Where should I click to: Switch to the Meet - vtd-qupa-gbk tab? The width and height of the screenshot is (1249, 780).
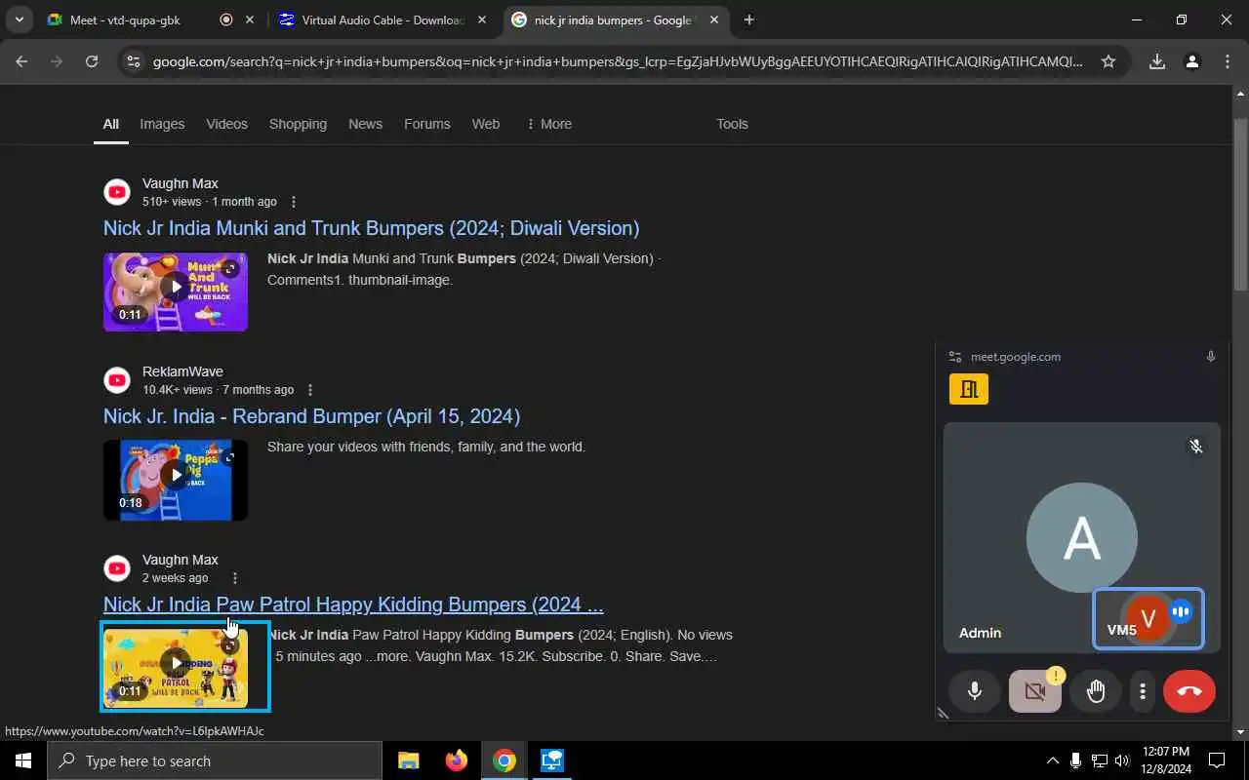(x=138, y=19)
